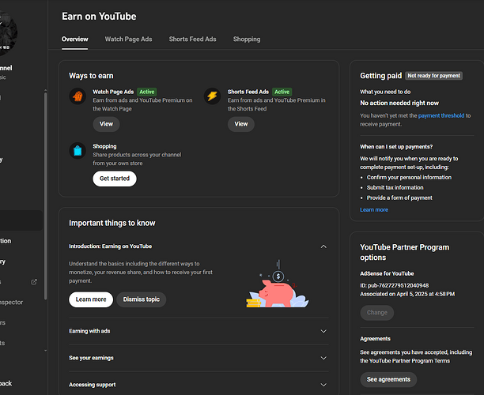Click the grayed-out AdSense Change button

377,313
